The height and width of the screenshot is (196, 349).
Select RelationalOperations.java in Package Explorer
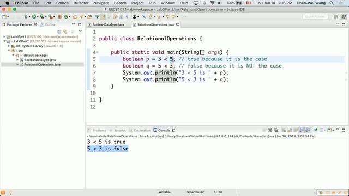pos(43,64)
